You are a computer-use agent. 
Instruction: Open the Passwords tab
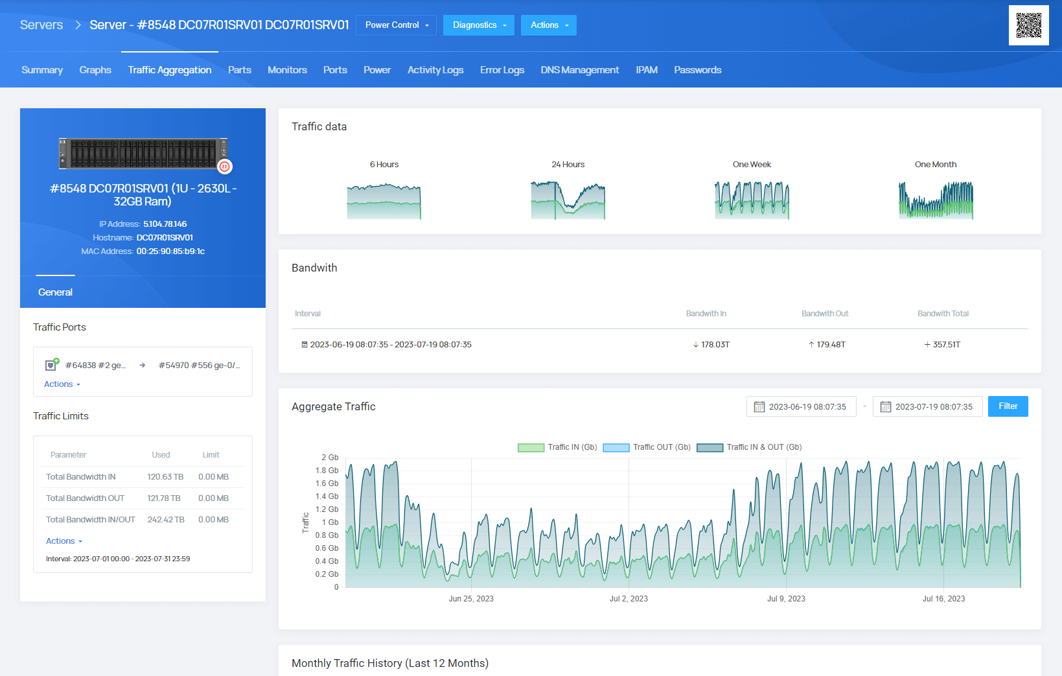point(698,70)
